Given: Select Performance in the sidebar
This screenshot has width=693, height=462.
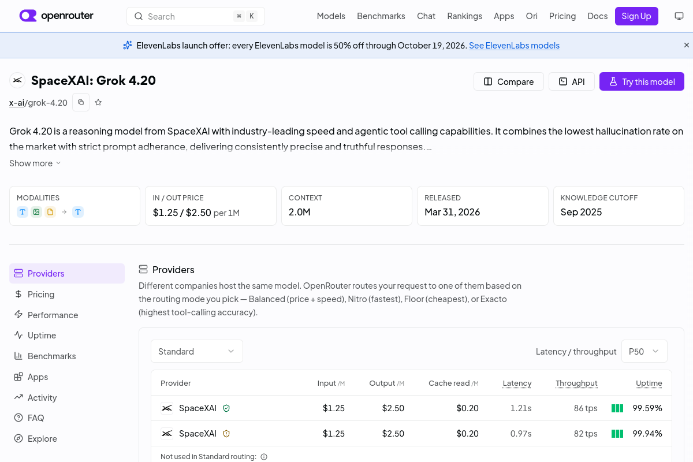Looking at the screenshot, I should pyautogui.click(x=67, y=315).
